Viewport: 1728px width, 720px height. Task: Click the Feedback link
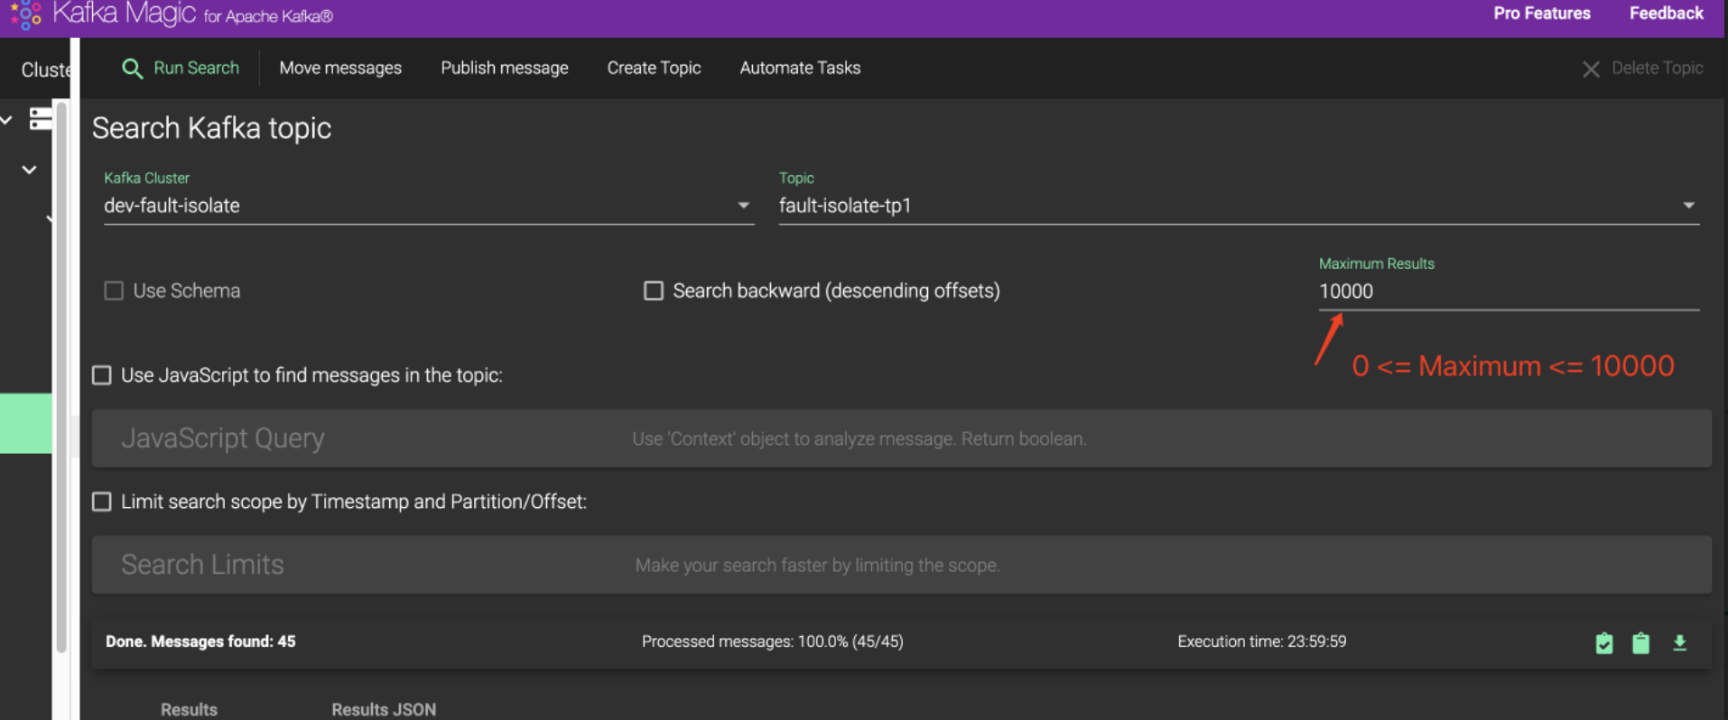coord(1666,14)
